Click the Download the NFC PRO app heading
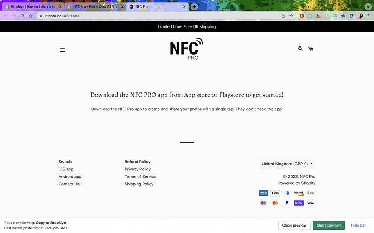Viewport: 374px width, 233px height. pos(187,95)
